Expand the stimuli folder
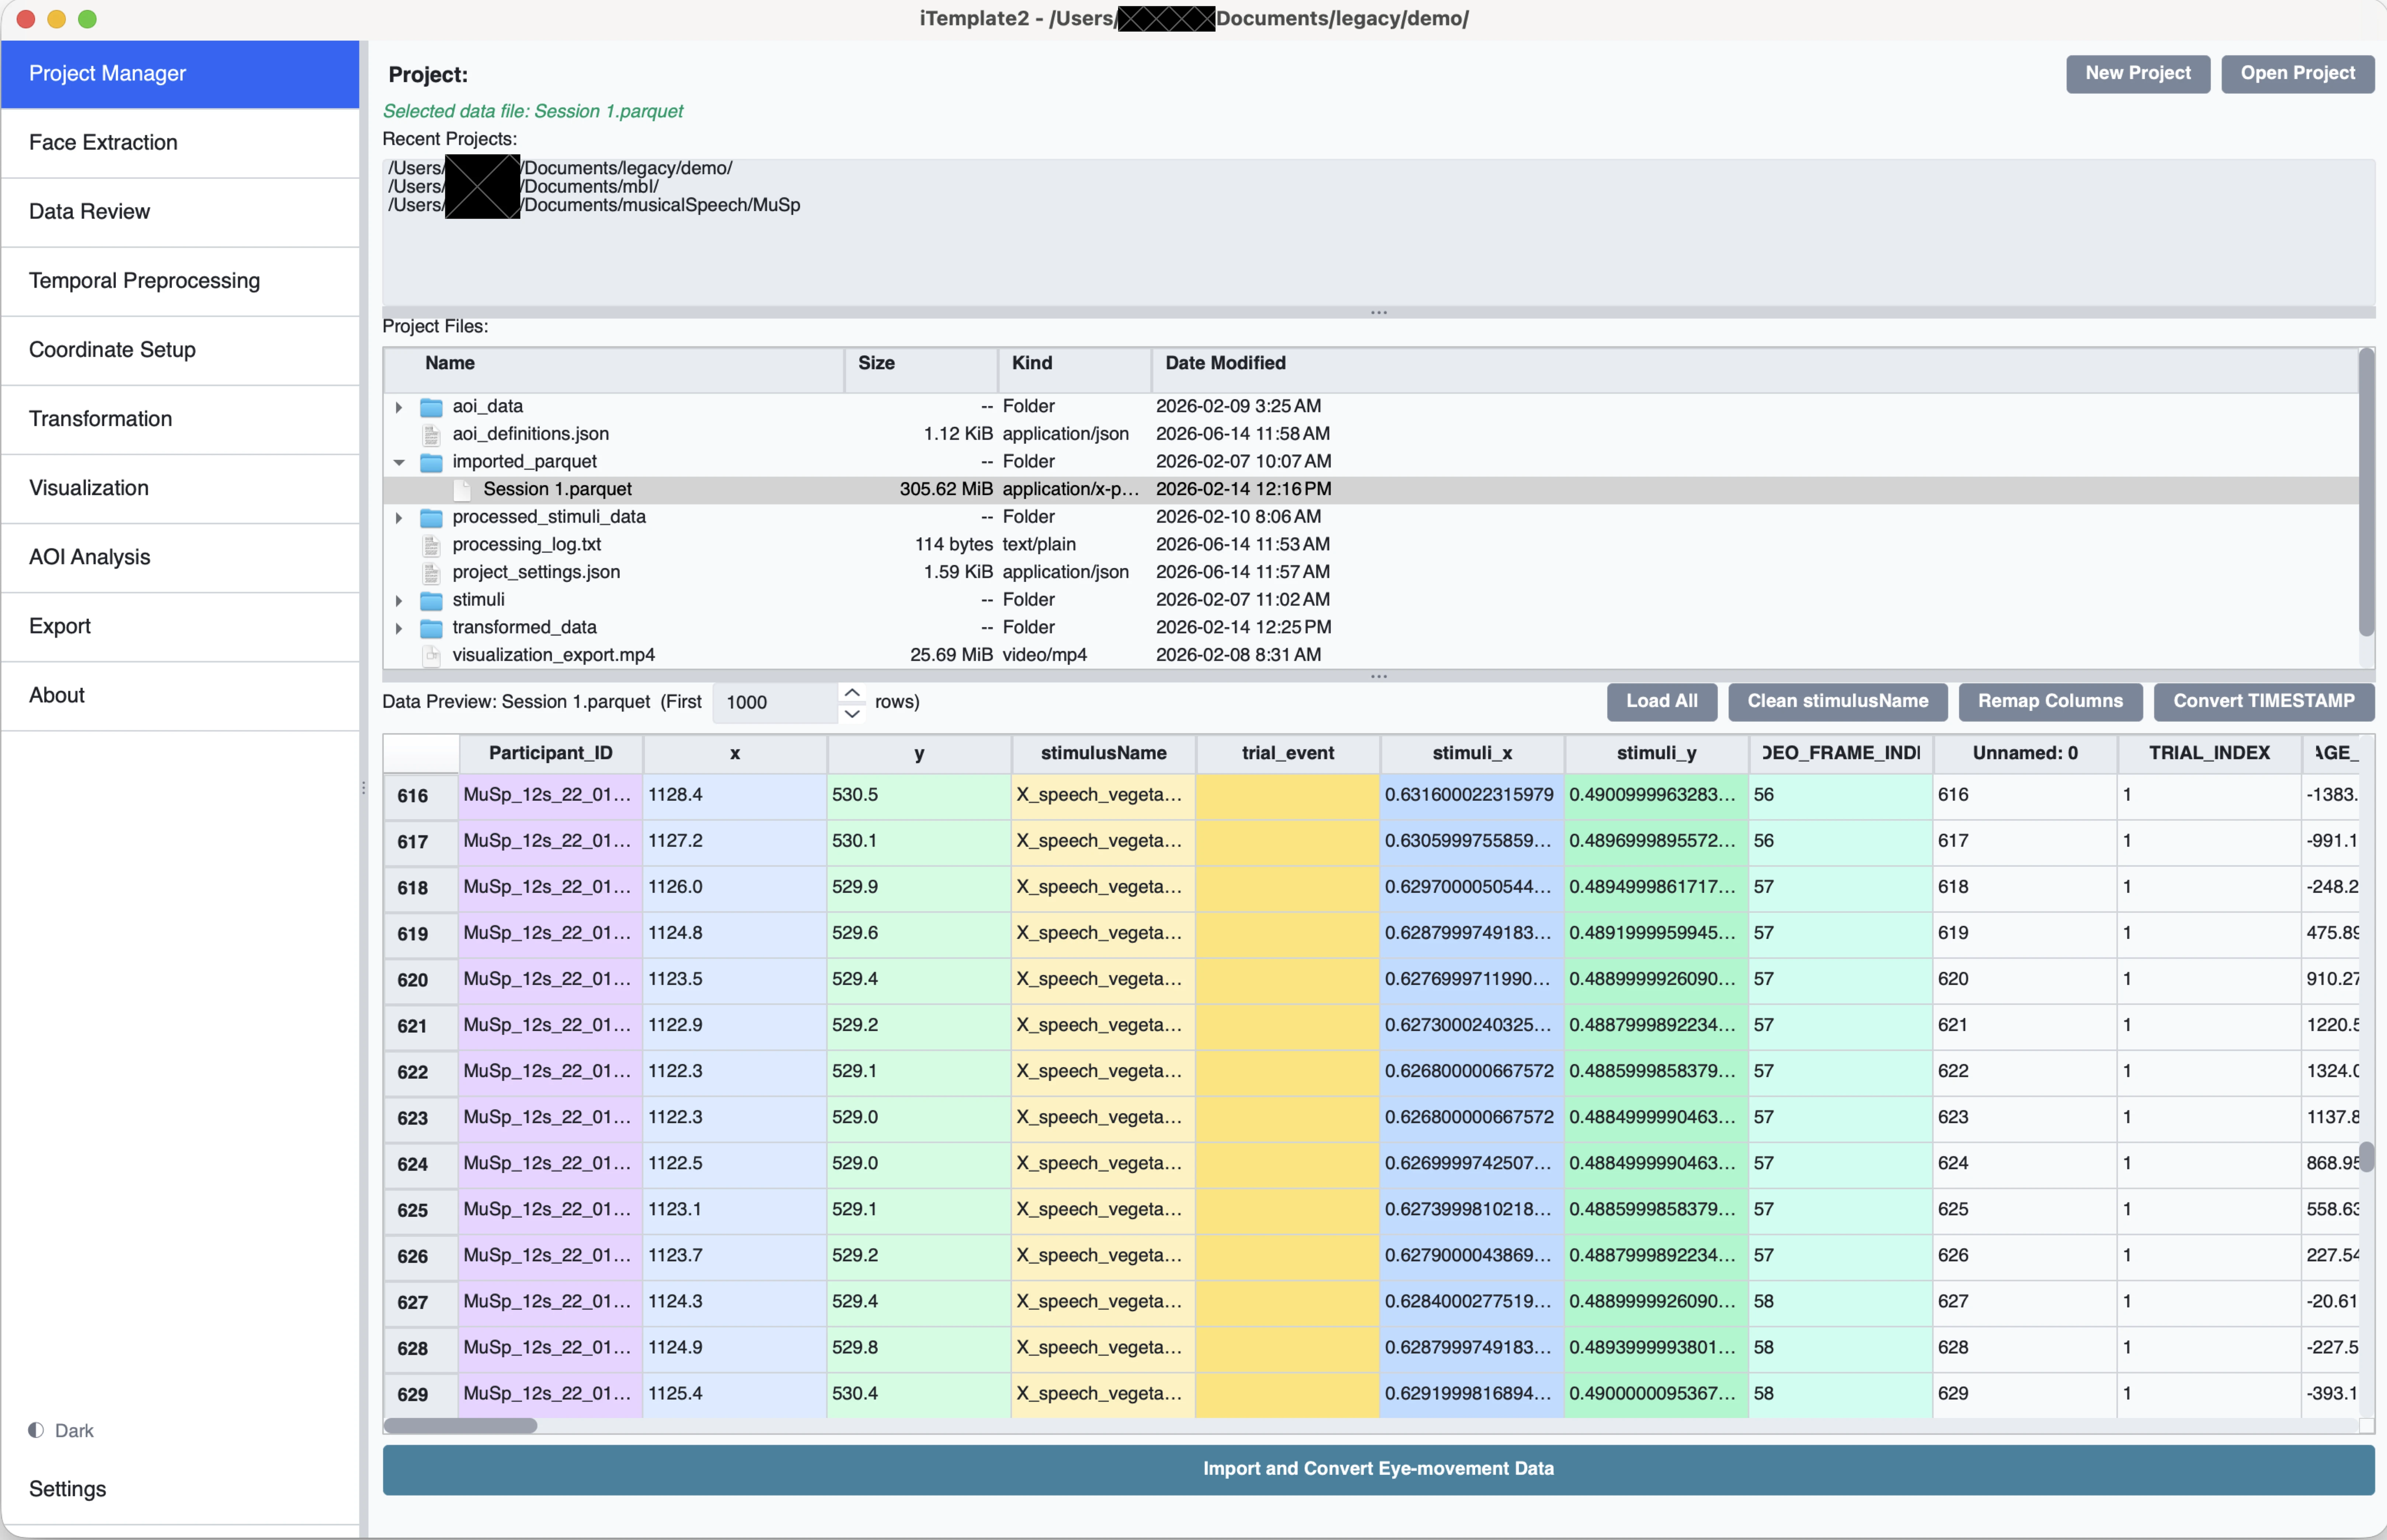2387x1540 pixels. (x=399, y=601)
